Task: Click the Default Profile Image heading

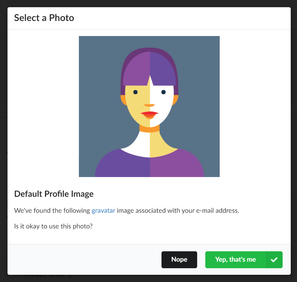Action: point(54,194)
